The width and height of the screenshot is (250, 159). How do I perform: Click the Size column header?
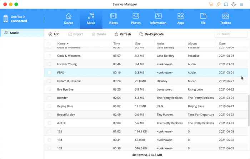click(x=138, y=43)
